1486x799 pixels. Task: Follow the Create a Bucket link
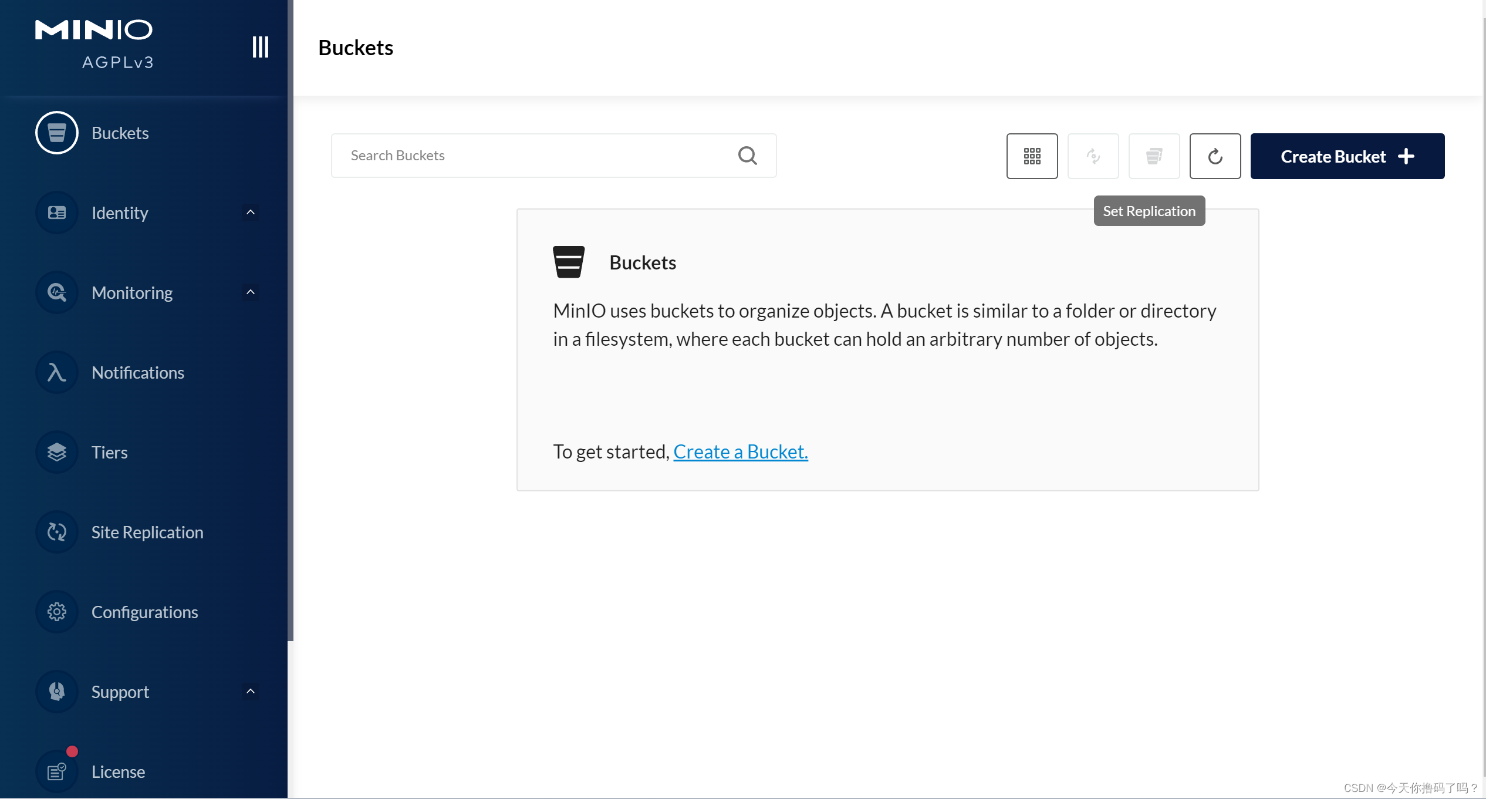(x=740, y=451)
